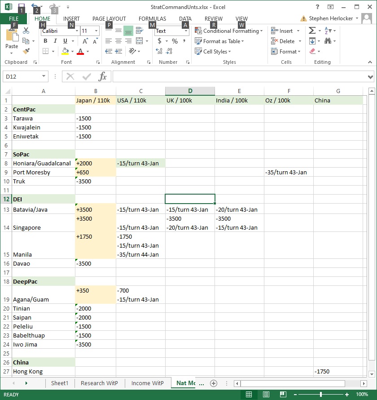The image size is (377, 400).
Task: Open the INSERT ribbon tab
Action: (x=71, y=18)
